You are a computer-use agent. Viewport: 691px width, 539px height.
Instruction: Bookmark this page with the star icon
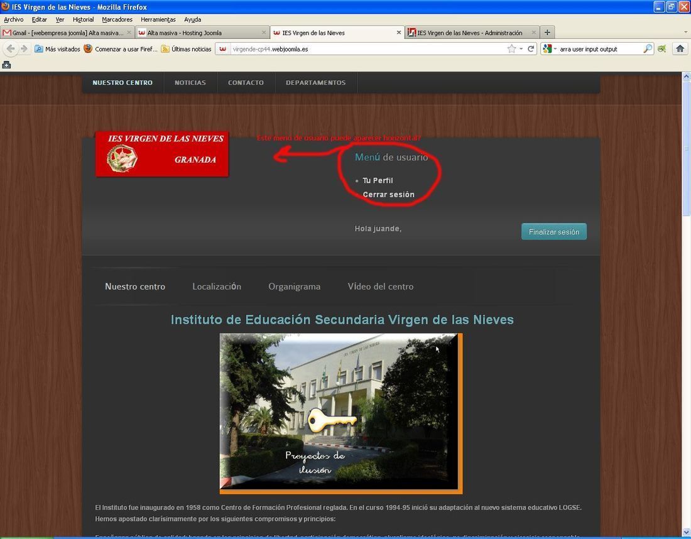pos(511,49)
